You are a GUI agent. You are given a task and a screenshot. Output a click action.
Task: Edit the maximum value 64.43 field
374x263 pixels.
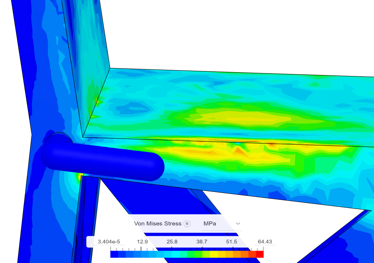coord(265,242)
